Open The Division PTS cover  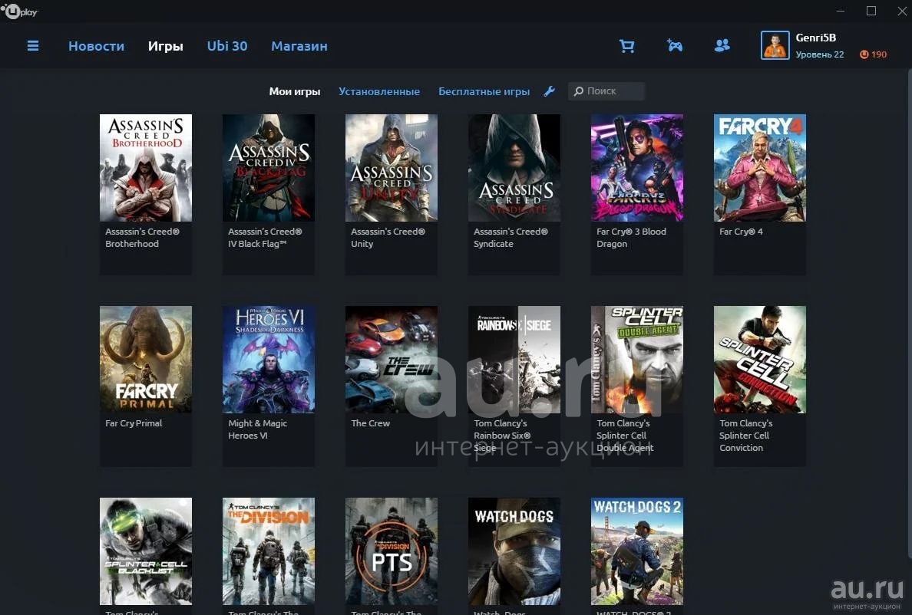pos(392,551)
